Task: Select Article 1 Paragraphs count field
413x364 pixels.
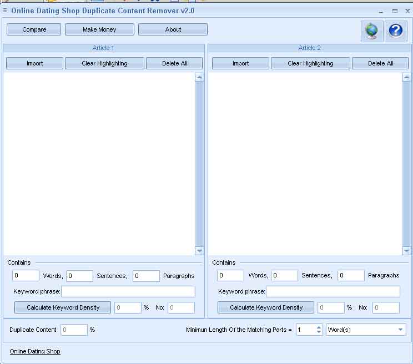Action: pyautogui.click(x=146, y=276)
